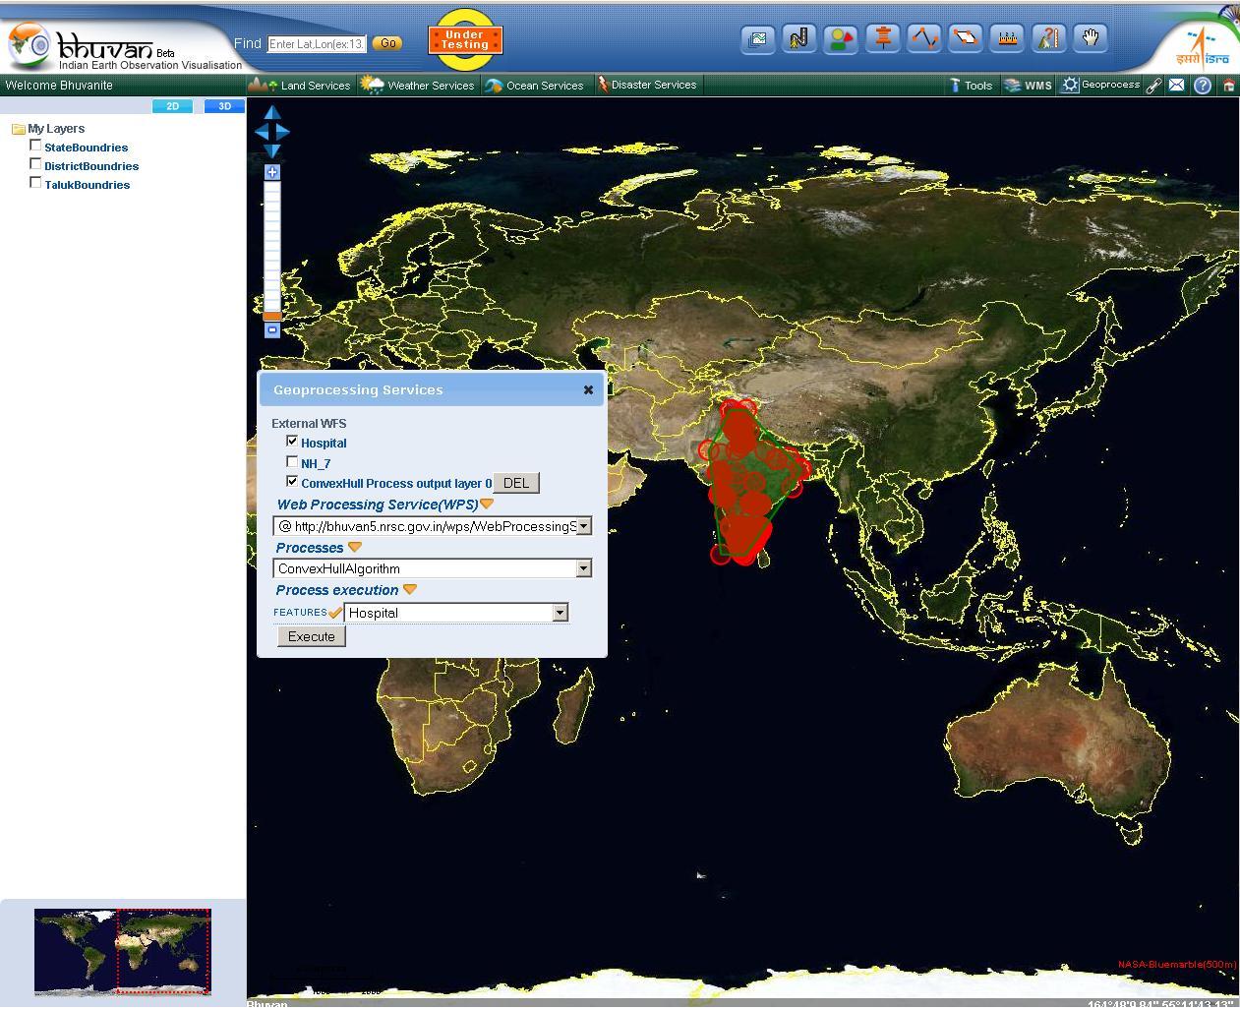Image resolution: width=1240 pixels, height=1010 pixels.
Task: Open the Ocean Services menu
Action: tap(535, 86)
